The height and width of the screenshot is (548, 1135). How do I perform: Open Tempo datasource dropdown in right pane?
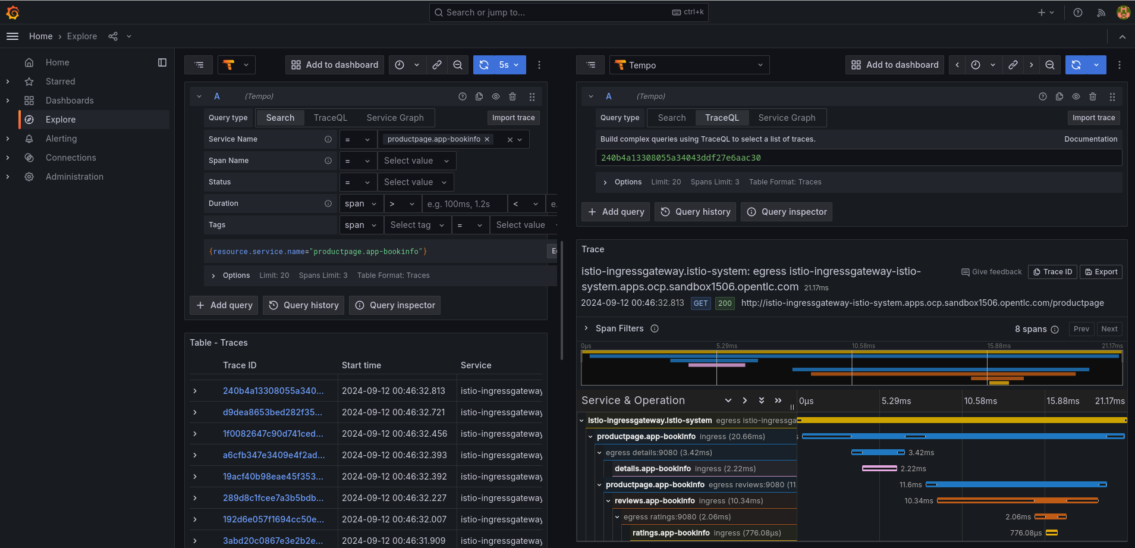[x=690, y=65]
